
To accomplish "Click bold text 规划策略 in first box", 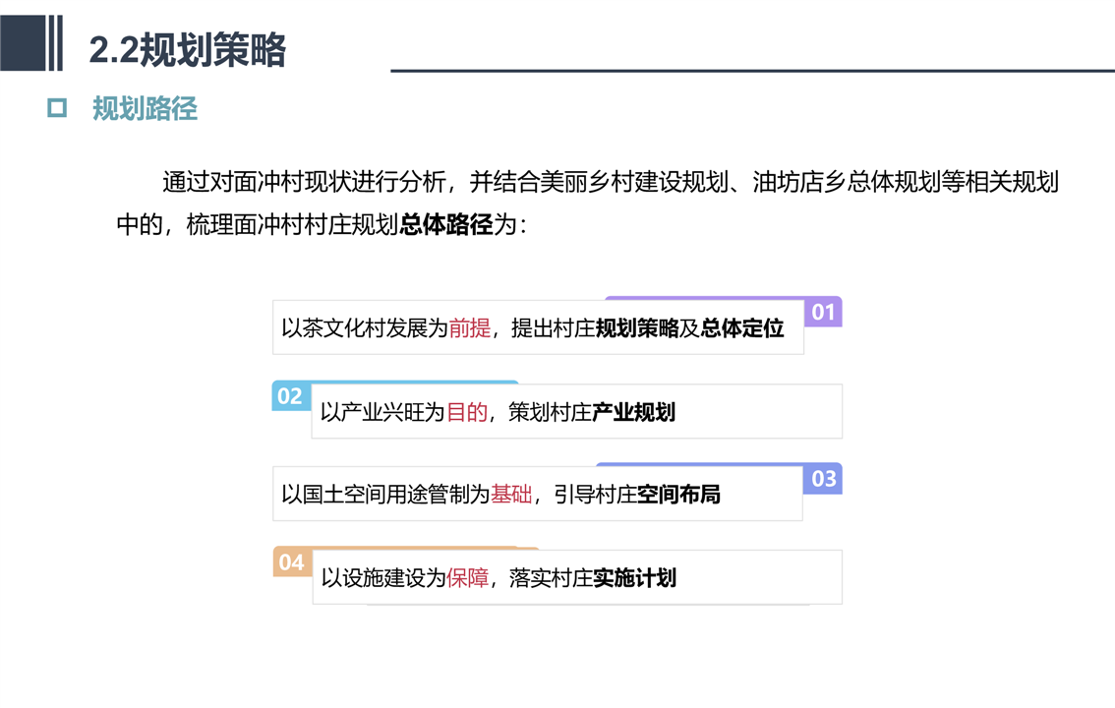I will 637,327.
